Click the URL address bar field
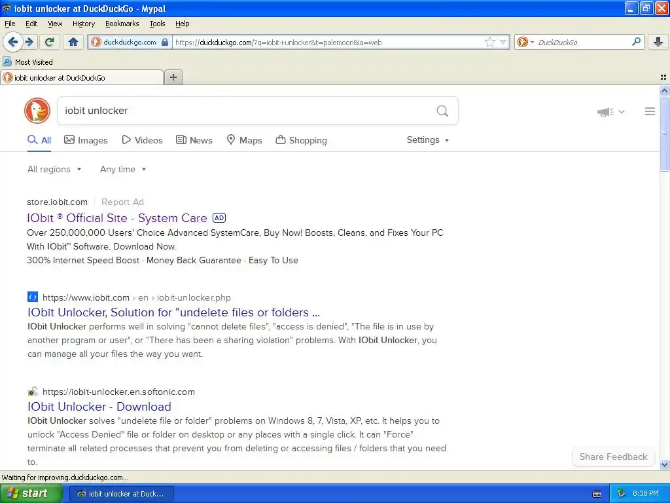670x503 pixels. [328, 42]
